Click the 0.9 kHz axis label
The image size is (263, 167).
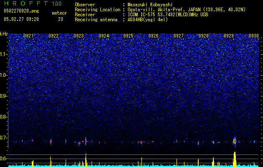[3, 96]
